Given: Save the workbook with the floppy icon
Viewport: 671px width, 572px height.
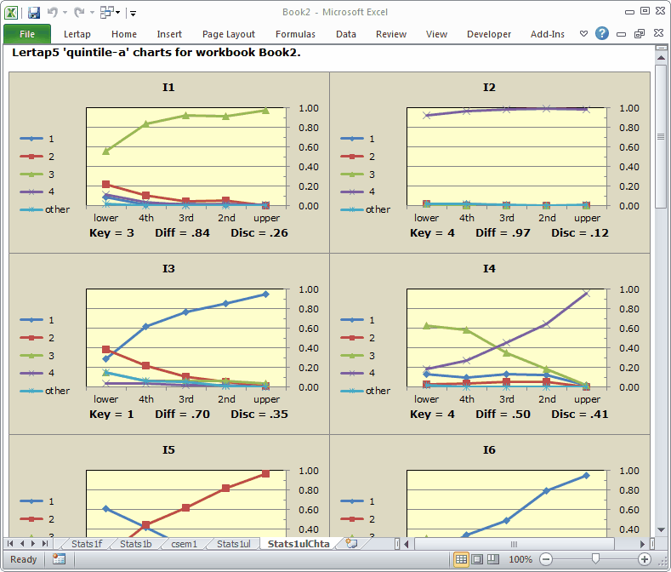Looking at the screenshot, I should point(34,13).
